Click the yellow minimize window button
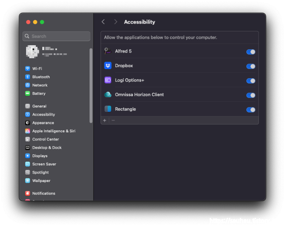The width and height of the screenshot is (285, 226). pyautogui.click(x=35, y=22)
